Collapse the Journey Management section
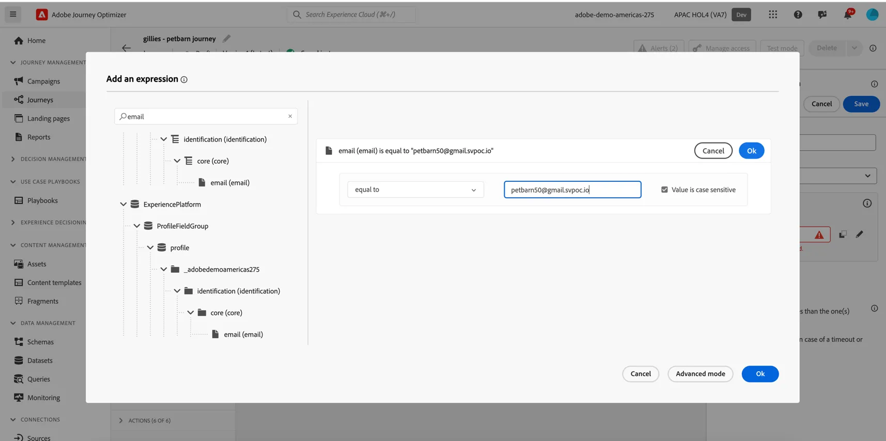Screen dimensions: 886x441 (13, 62)
